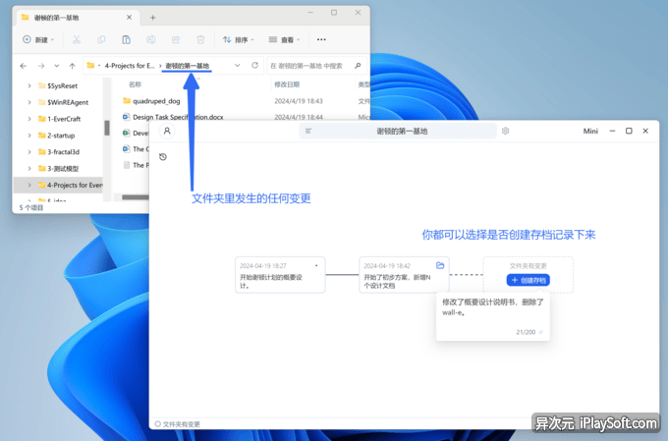Click Copy icon in Explorer toolbar

[101, 39]
